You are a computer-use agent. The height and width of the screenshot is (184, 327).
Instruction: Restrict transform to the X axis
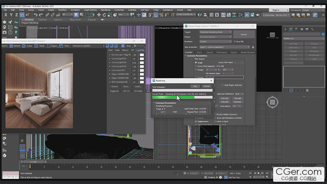tap(6, 15)
